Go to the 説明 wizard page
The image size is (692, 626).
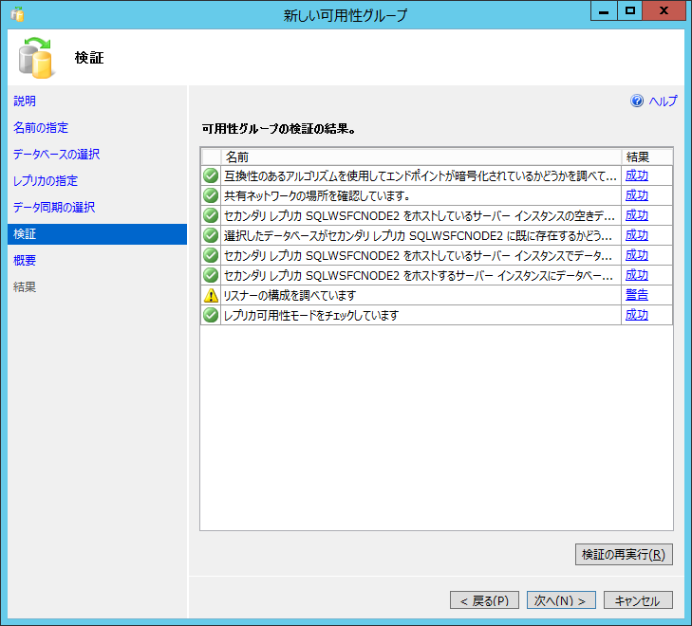(x=25, y=101)
